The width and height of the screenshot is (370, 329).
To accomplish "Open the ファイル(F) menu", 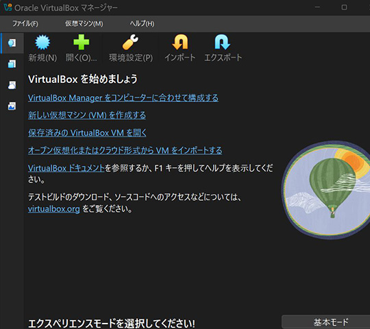I will [x=25, y=23].
